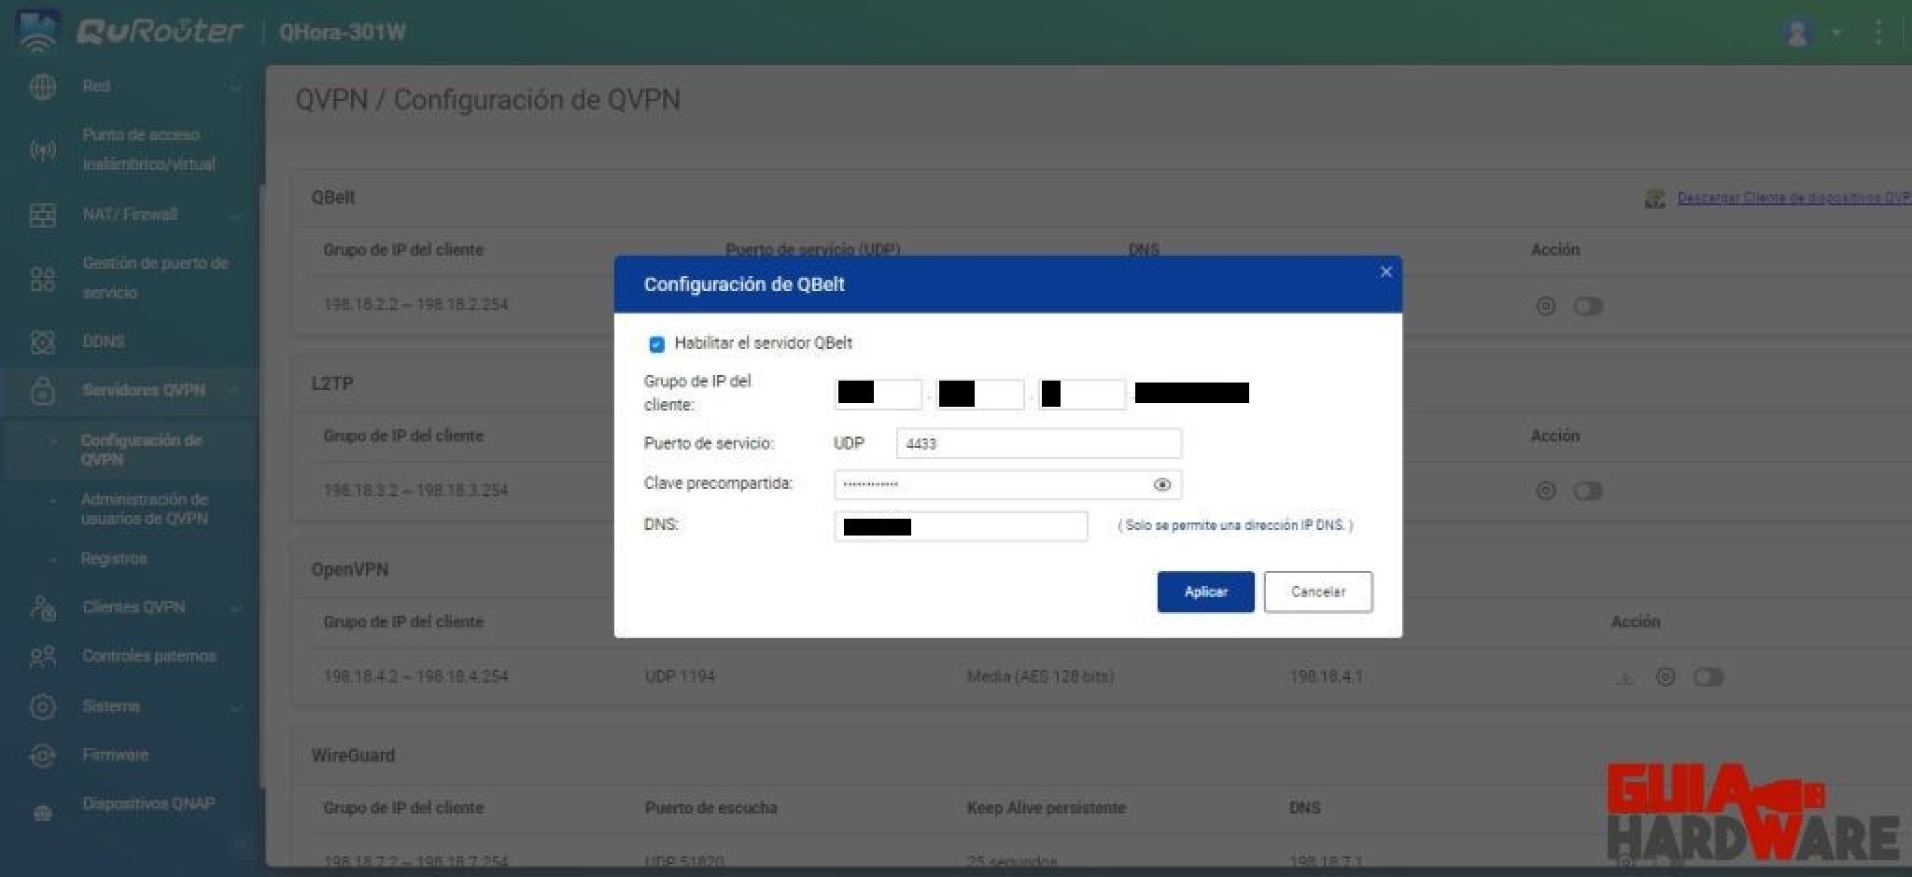
Task: Click the Clientes QVPN sidebar icon
Action: 42,607
